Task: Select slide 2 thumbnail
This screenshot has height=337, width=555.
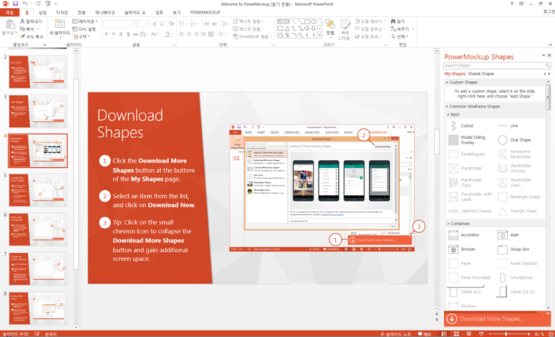Action: pyautogui.click(x=37, y=72)
